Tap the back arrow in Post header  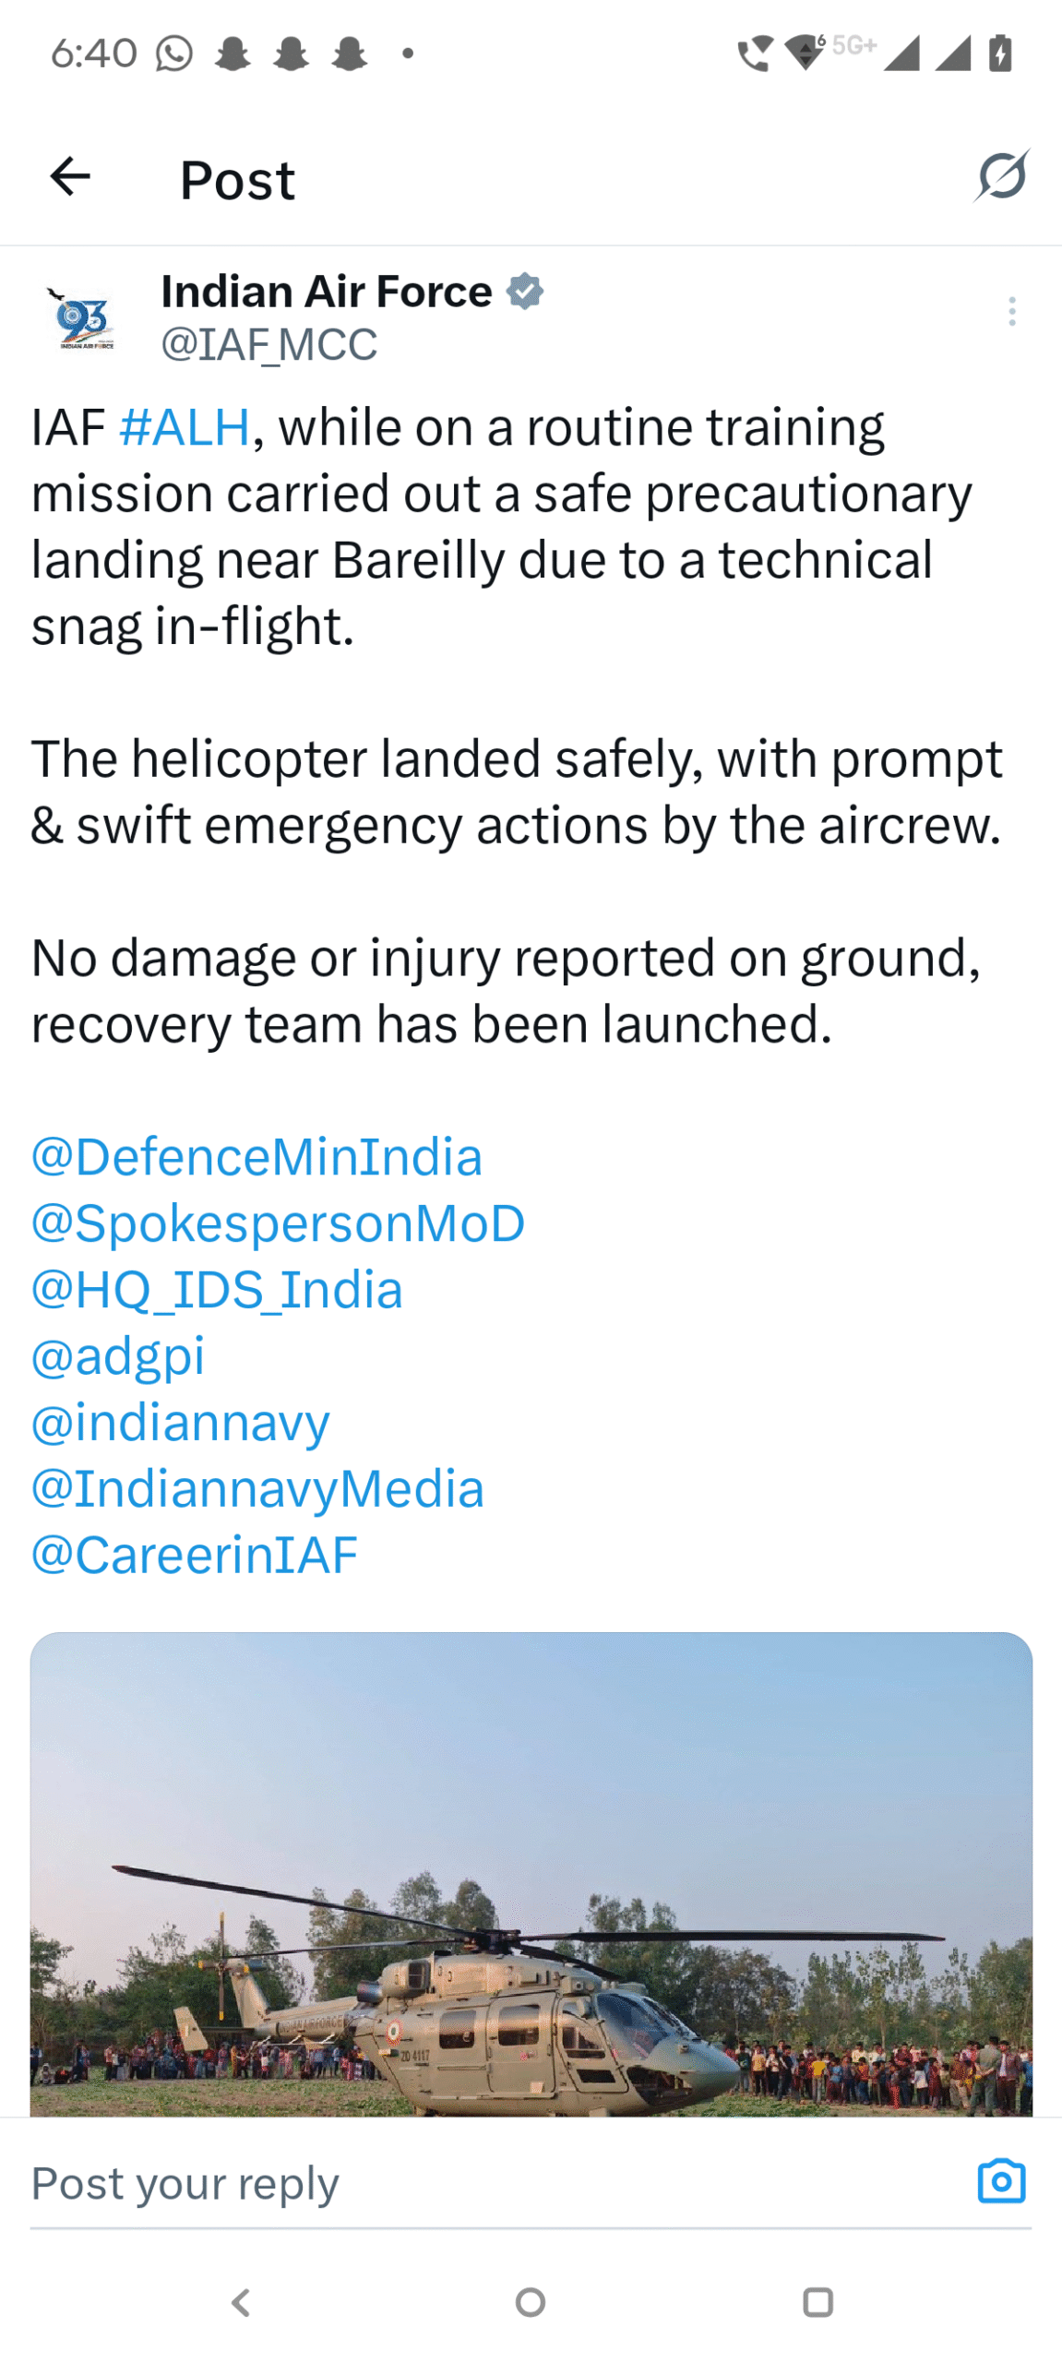click(x=70, y=177)
